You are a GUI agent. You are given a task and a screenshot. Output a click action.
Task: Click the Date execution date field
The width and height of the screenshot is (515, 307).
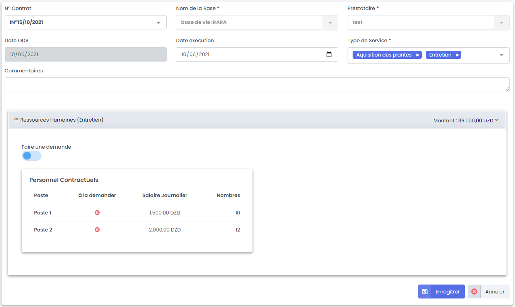(x=247, y=55)
